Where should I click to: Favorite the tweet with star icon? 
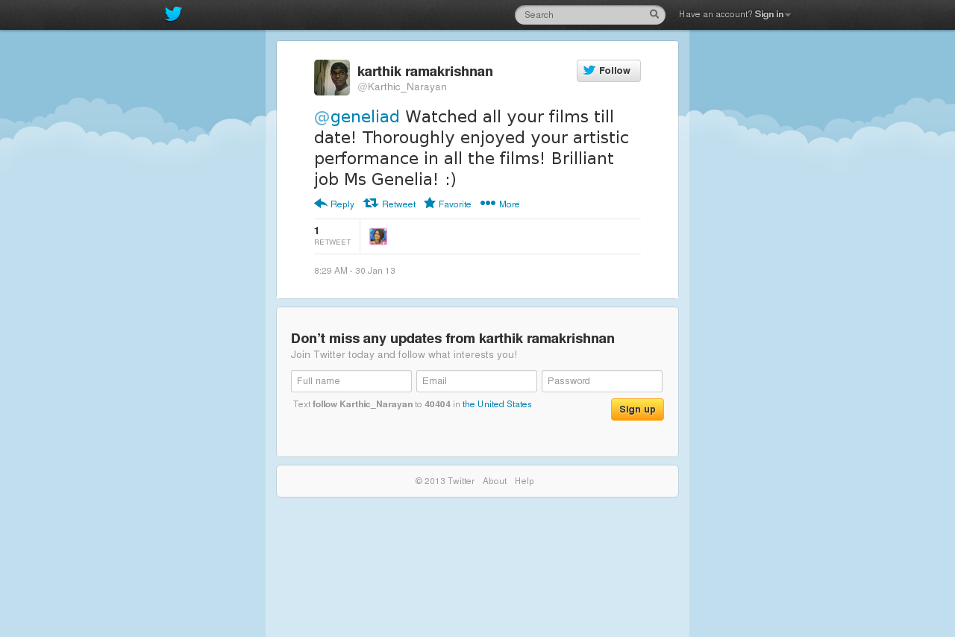(448, 204)
